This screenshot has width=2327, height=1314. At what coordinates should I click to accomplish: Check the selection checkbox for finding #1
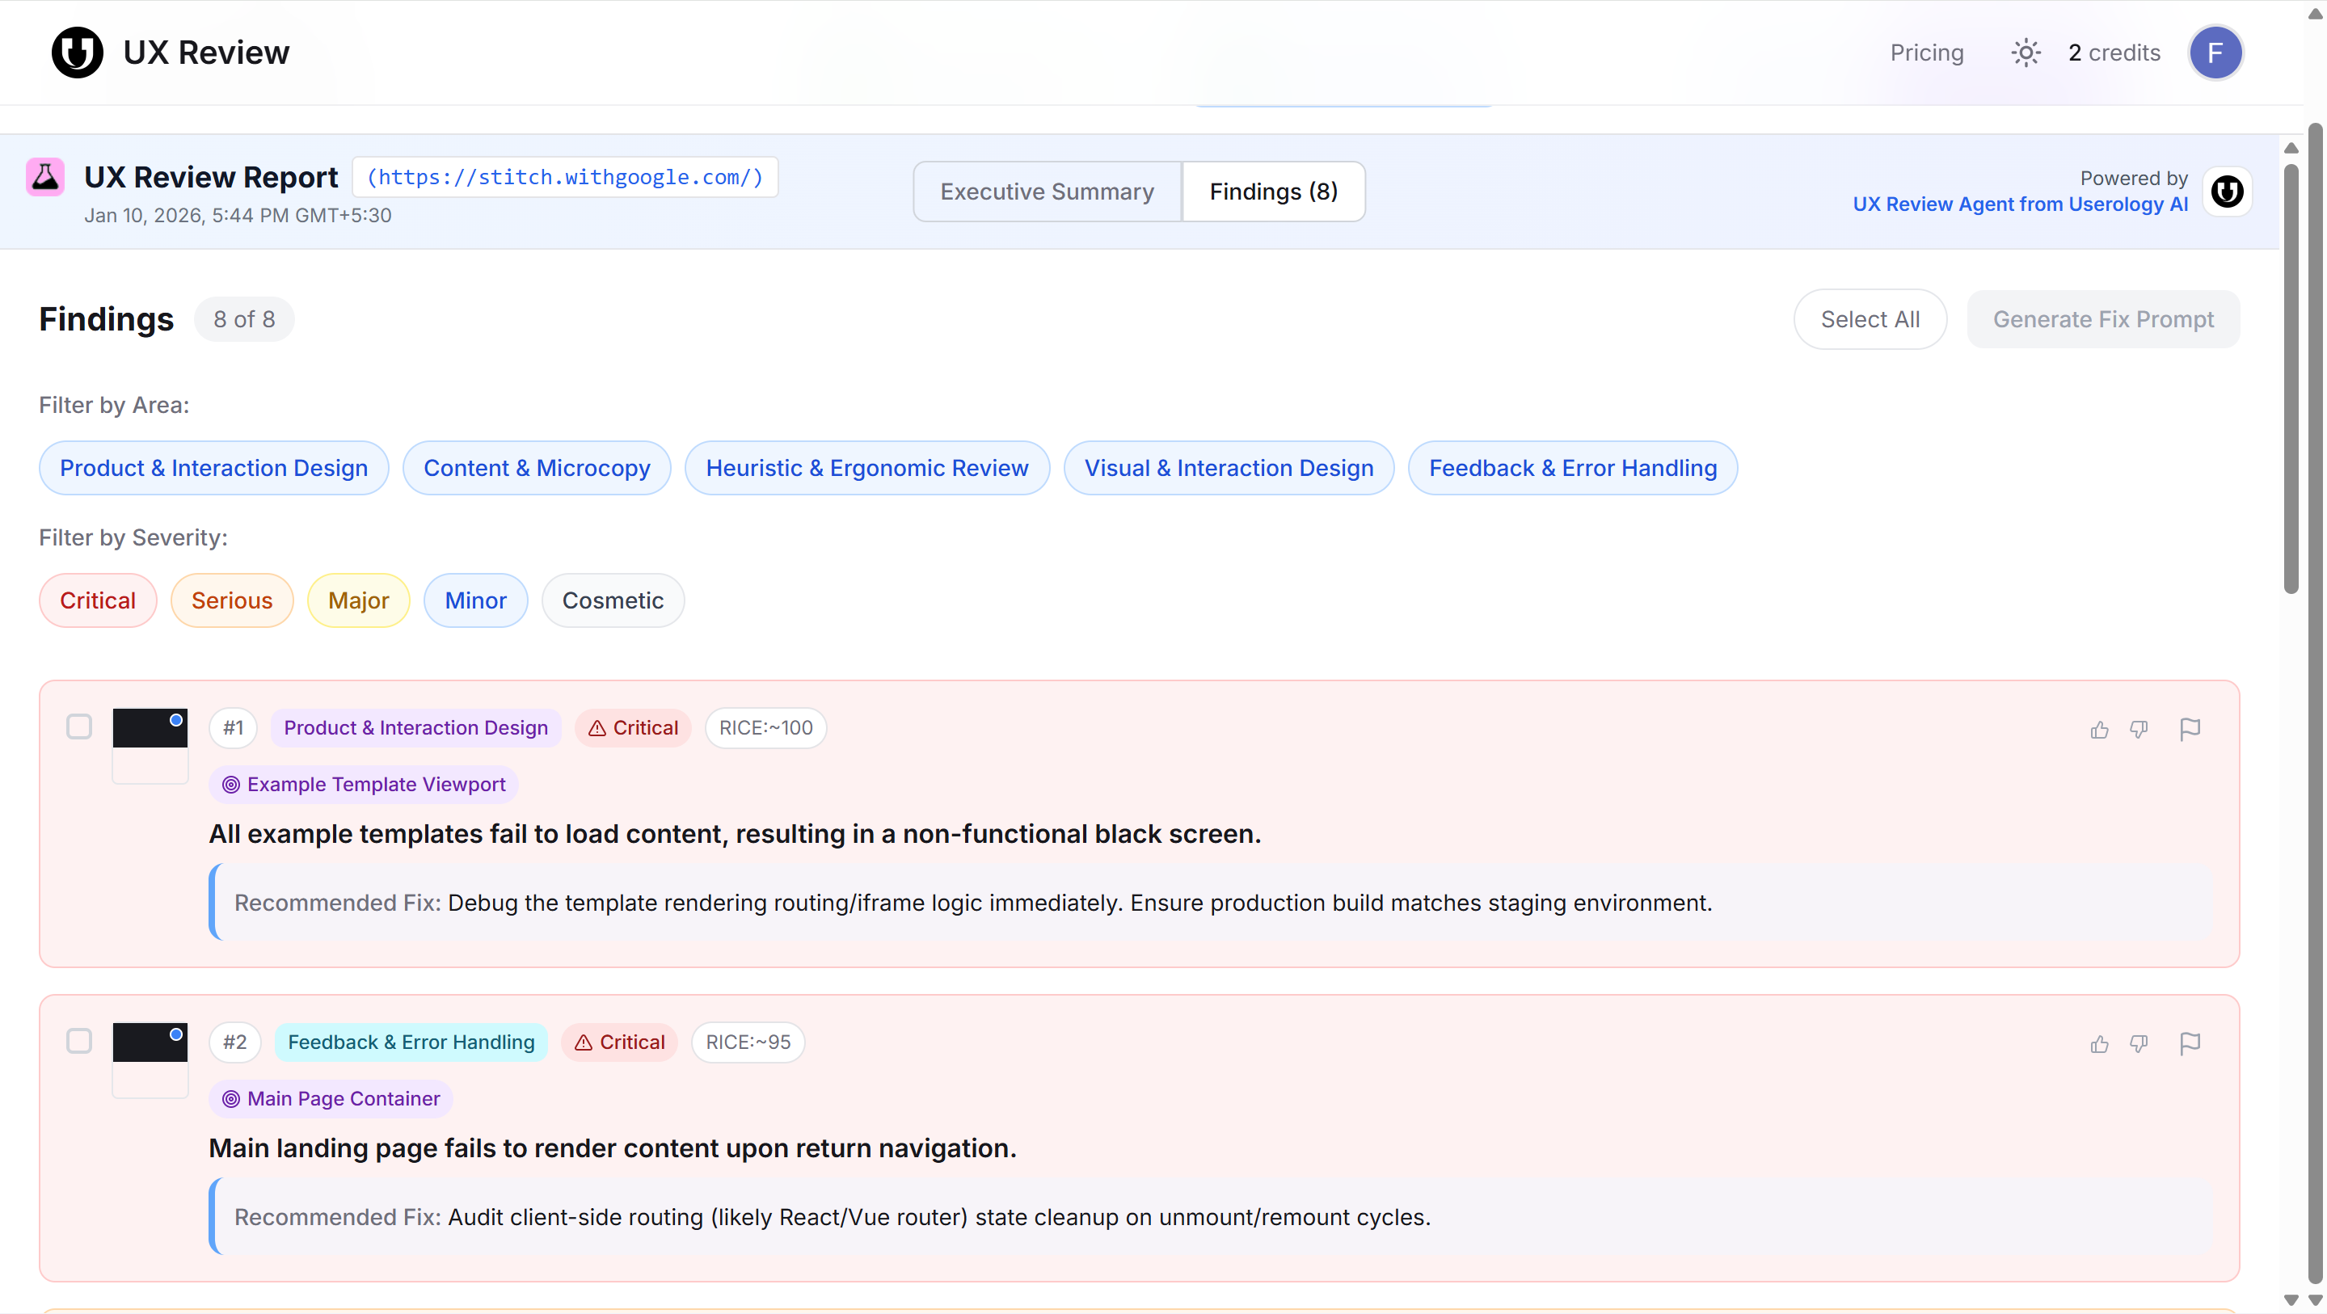(x=78, y=727)
